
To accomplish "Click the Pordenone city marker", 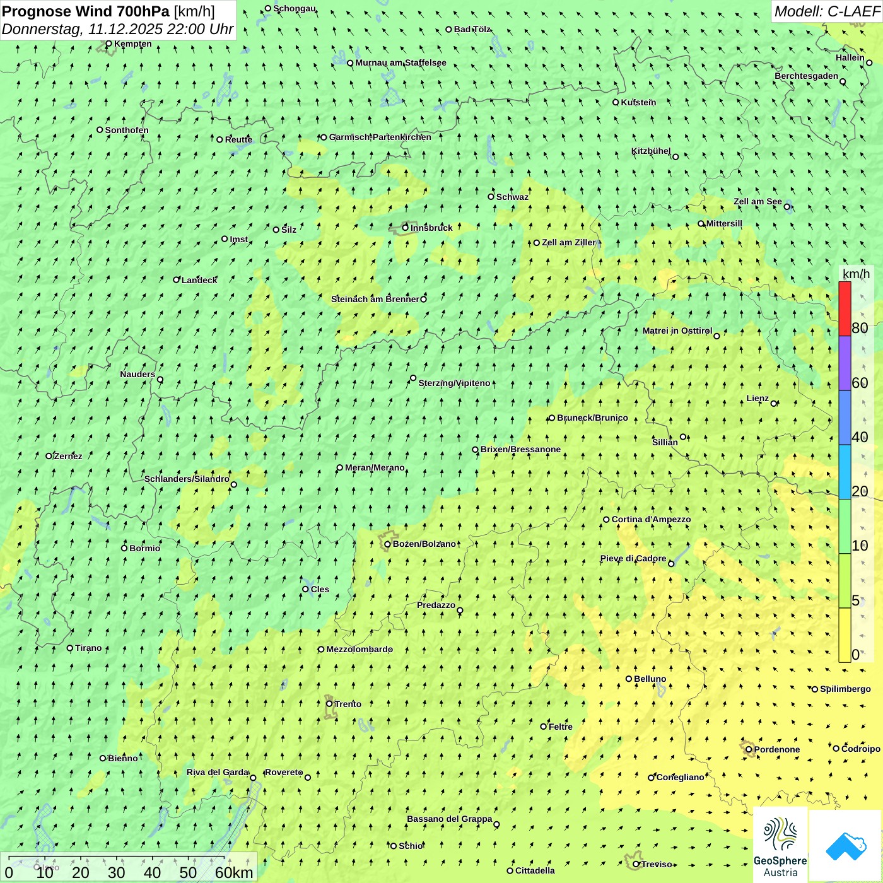I will 749,749.
